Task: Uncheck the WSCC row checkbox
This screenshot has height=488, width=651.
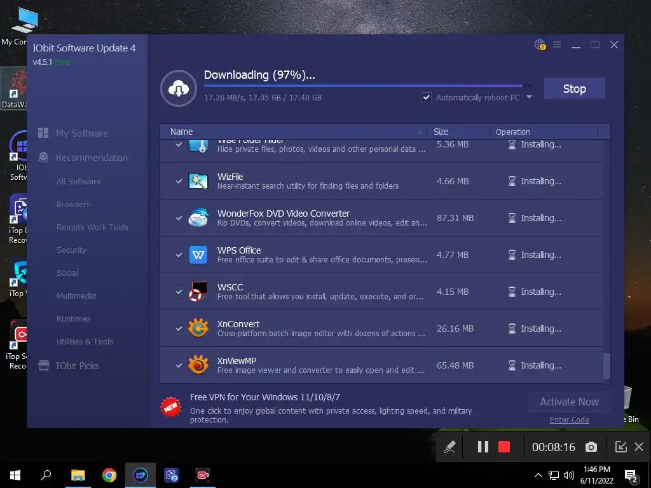Action: (x=179, y=292)
